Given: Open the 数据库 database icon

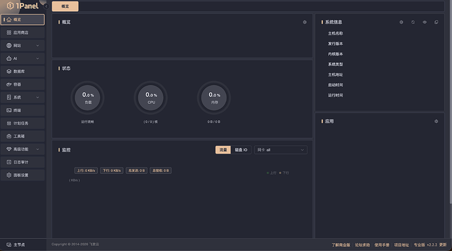Looking at the screenshot, I should click(x=9, y=71).
